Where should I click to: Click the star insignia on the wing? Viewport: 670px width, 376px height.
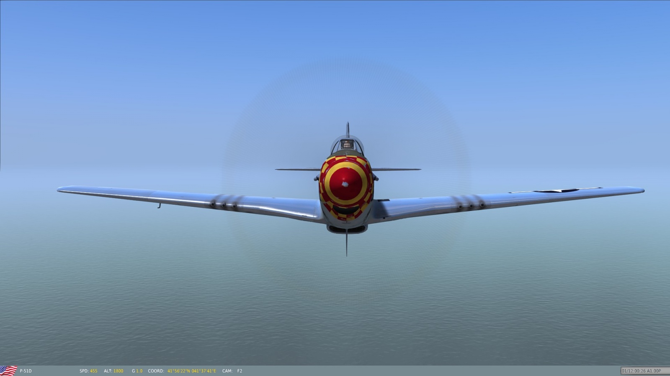point(556,191)
